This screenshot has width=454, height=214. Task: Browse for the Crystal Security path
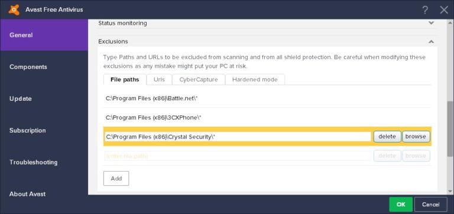point(416,136)
